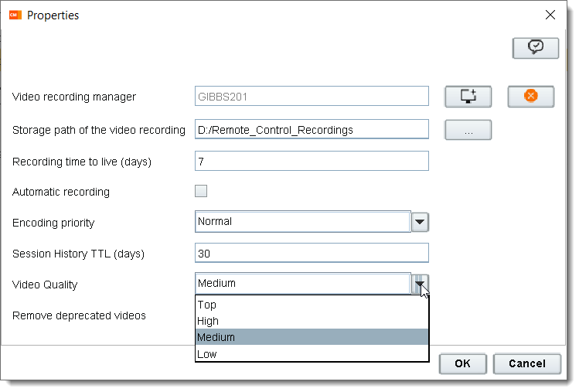Enable the Automatic recording checkbox

pos(201,191)
